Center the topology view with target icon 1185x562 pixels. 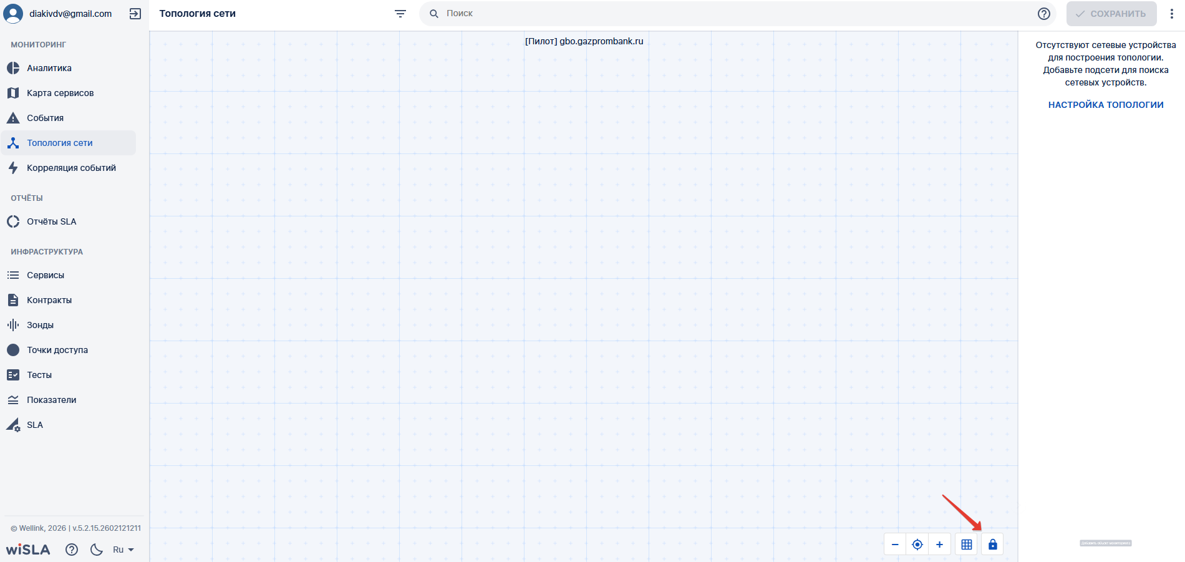tap(917, 545)
